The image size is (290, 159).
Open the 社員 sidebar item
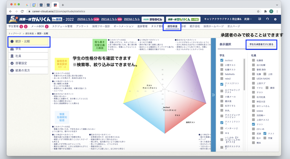click(x=18, y=56)
